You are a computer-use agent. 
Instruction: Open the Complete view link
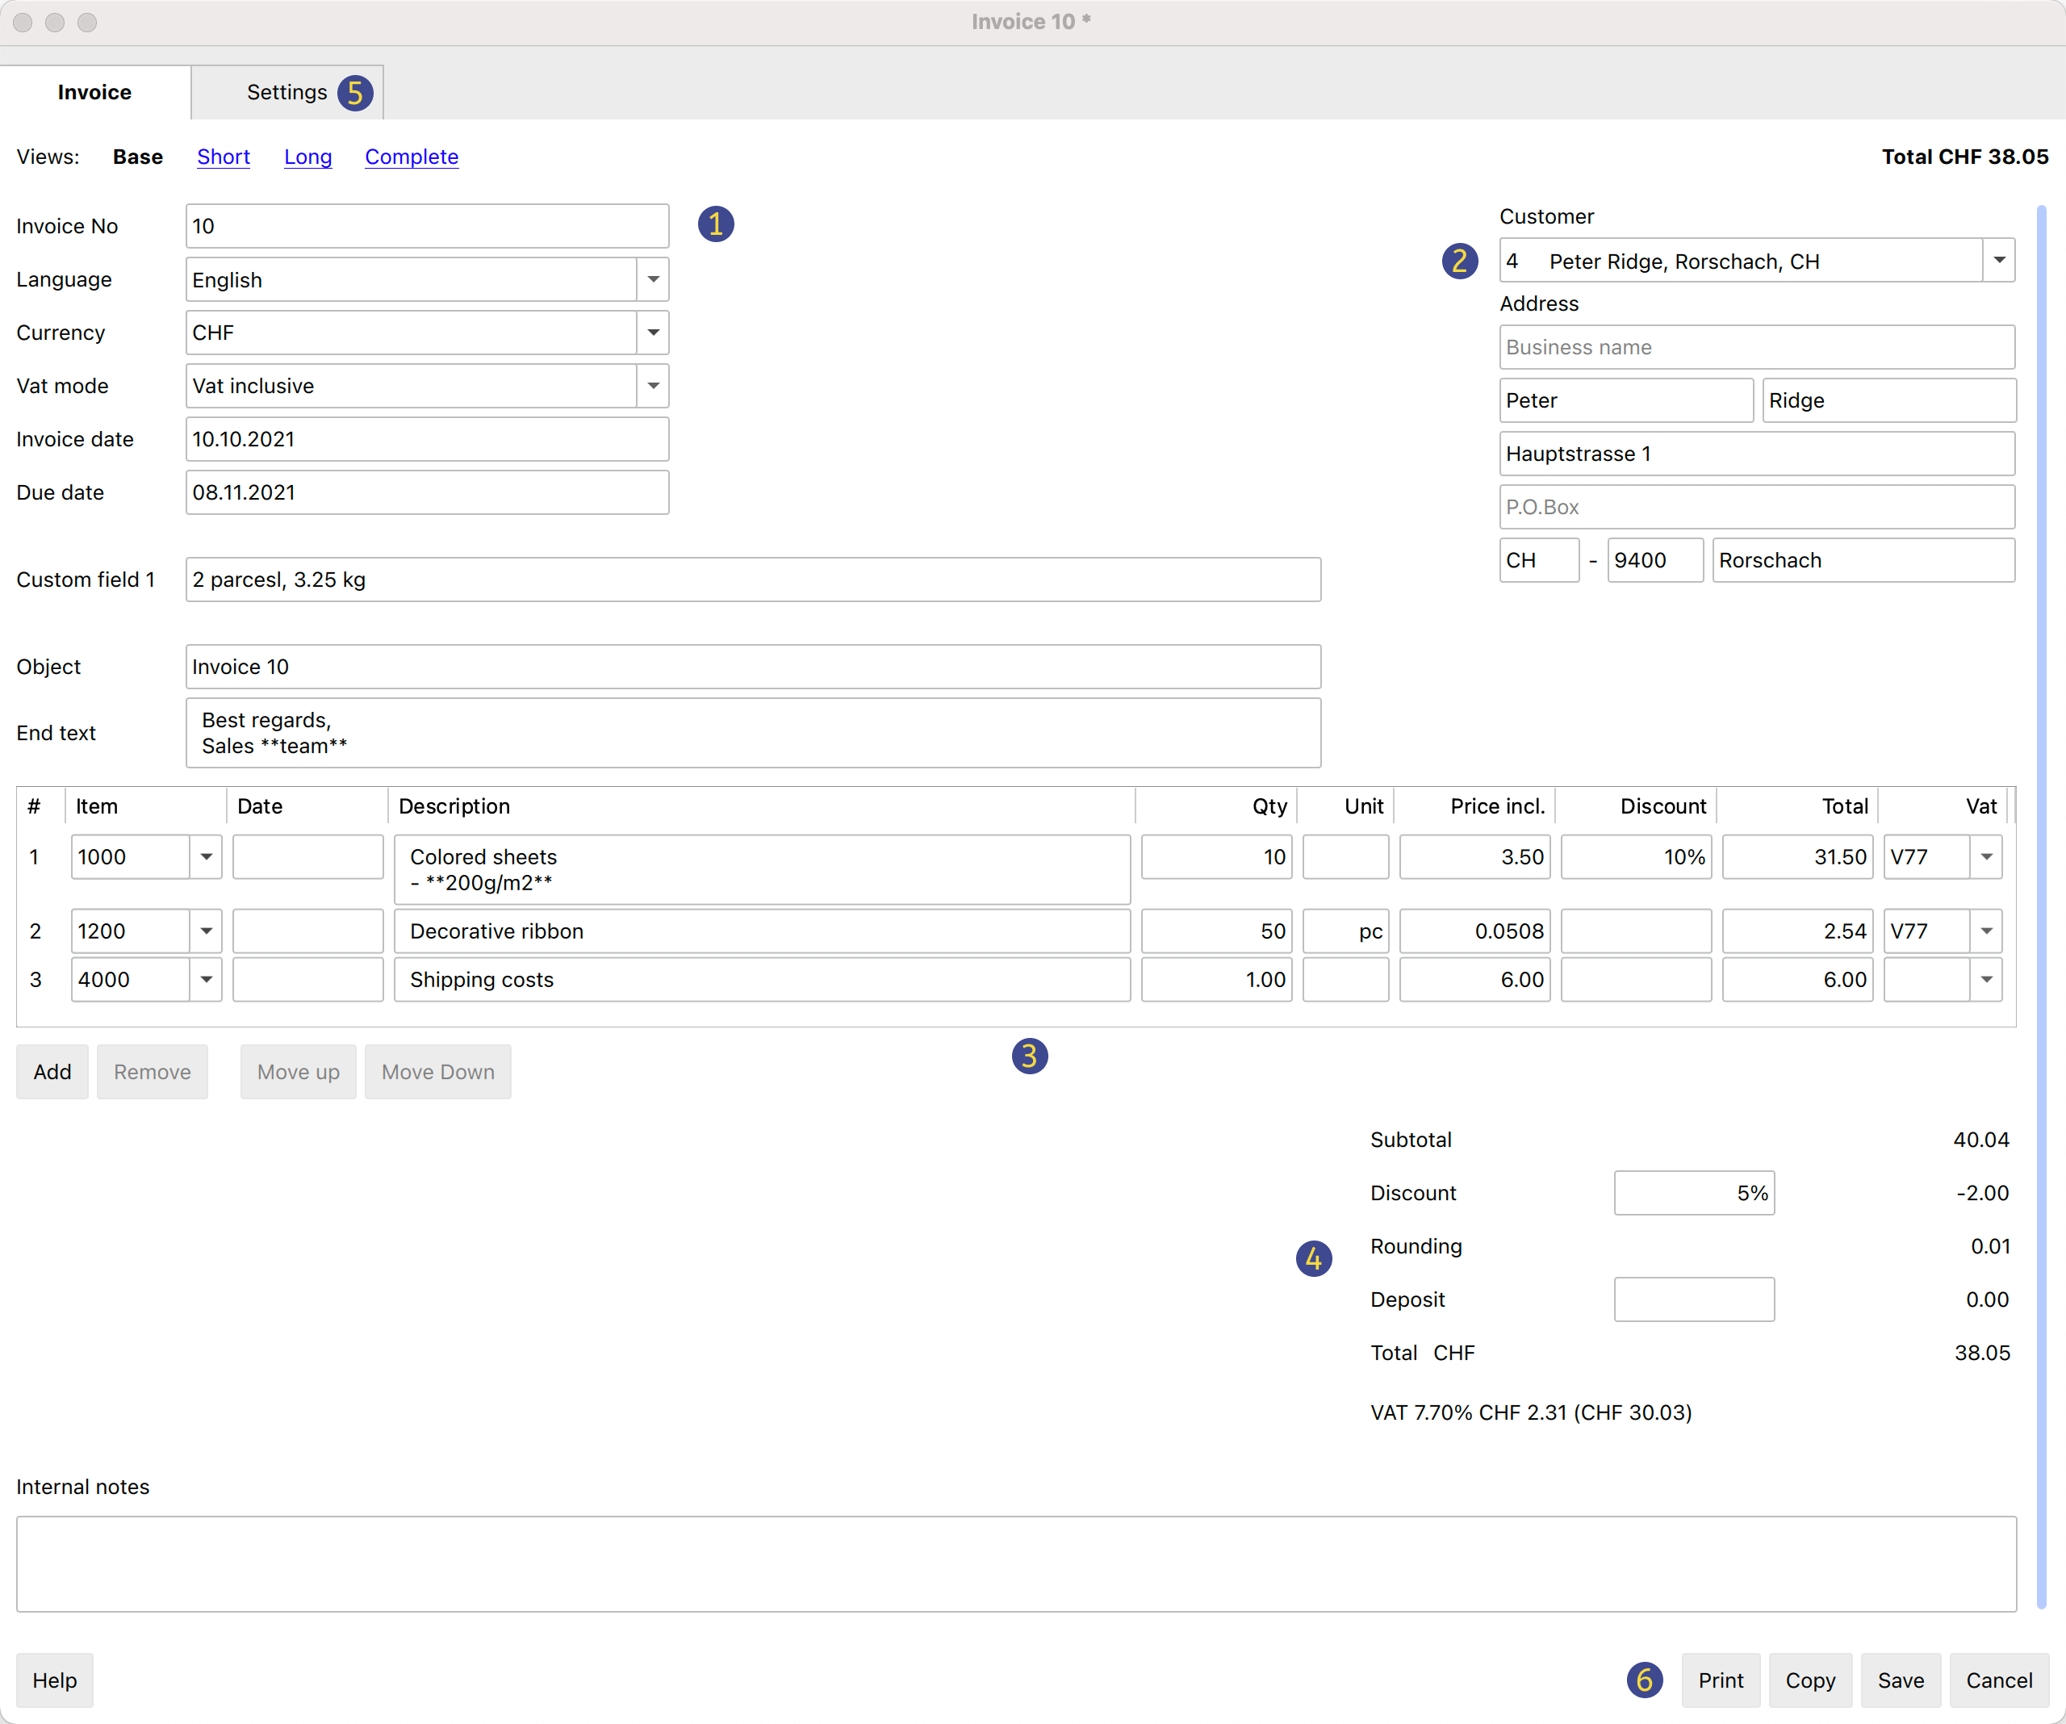coord(412,157)
